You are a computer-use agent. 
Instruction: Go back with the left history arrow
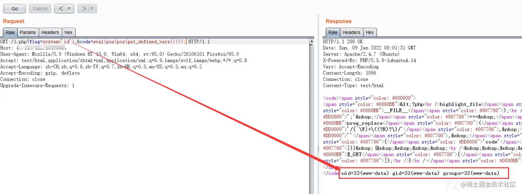coord(61,9)
